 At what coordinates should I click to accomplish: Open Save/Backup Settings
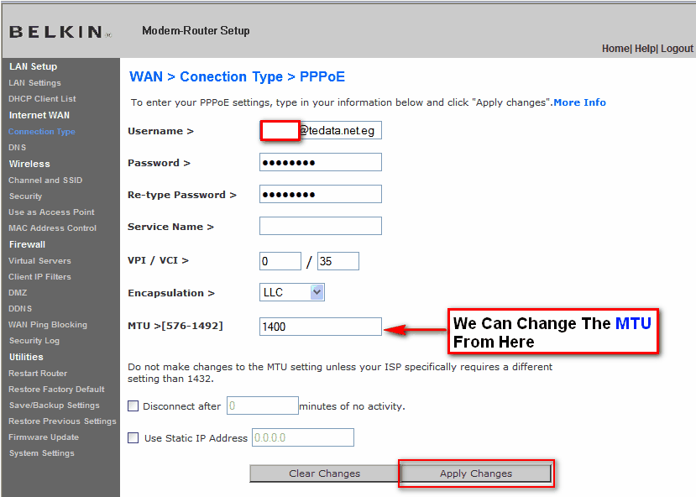[x=55, y=405]
